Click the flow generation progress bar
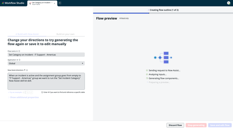The width and height of the screenshot is (233, 129). [163, 13]
